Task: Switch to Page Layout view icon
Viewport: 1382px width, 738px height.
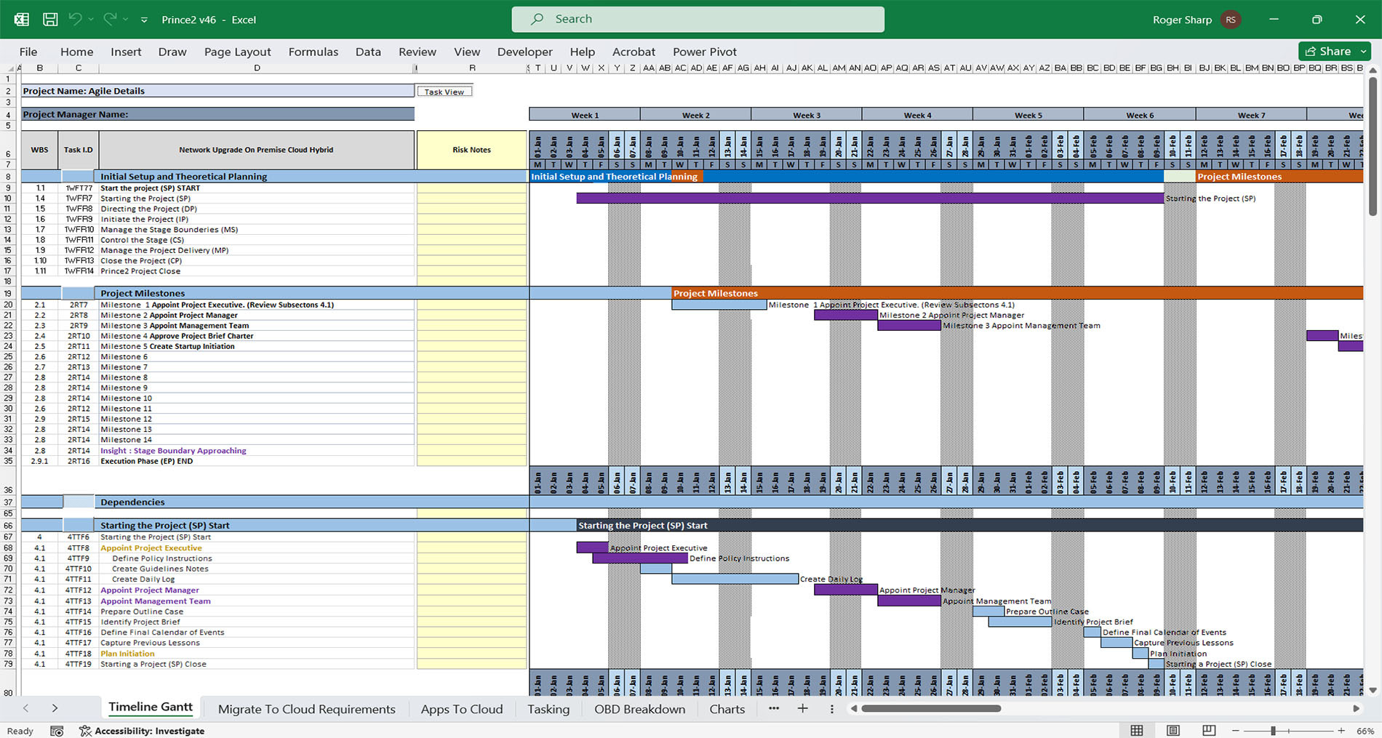Action: pos(1173,730)
